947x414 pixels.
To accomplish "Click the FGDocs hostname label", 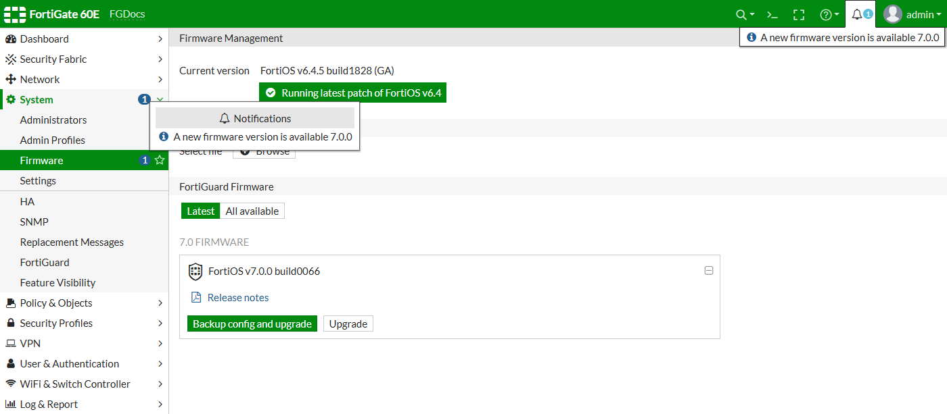I will coord(127,14).
